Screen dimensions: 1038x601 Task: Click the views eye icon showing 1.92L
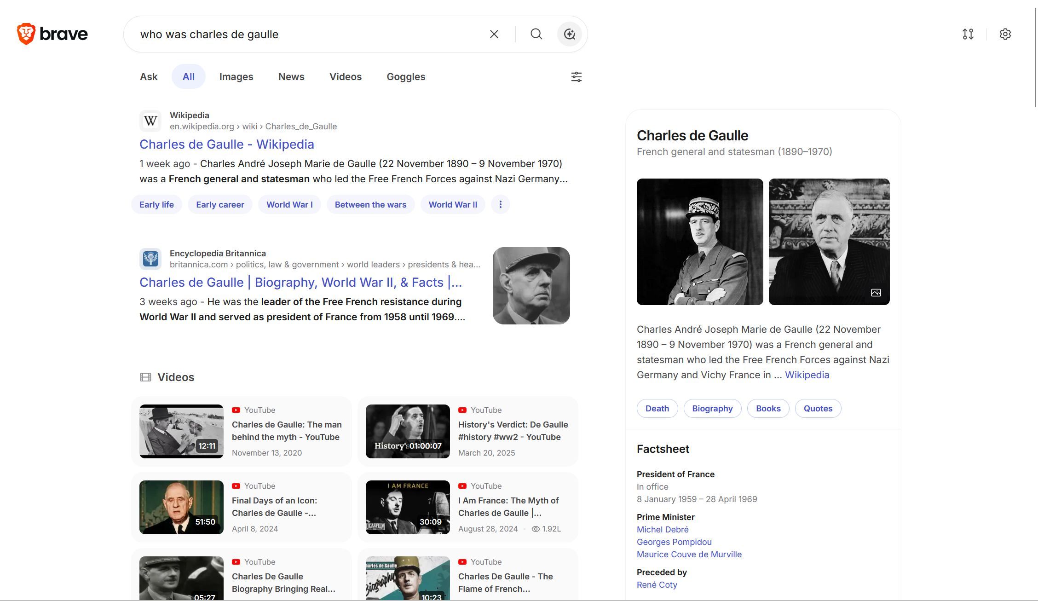click(536, 529)
